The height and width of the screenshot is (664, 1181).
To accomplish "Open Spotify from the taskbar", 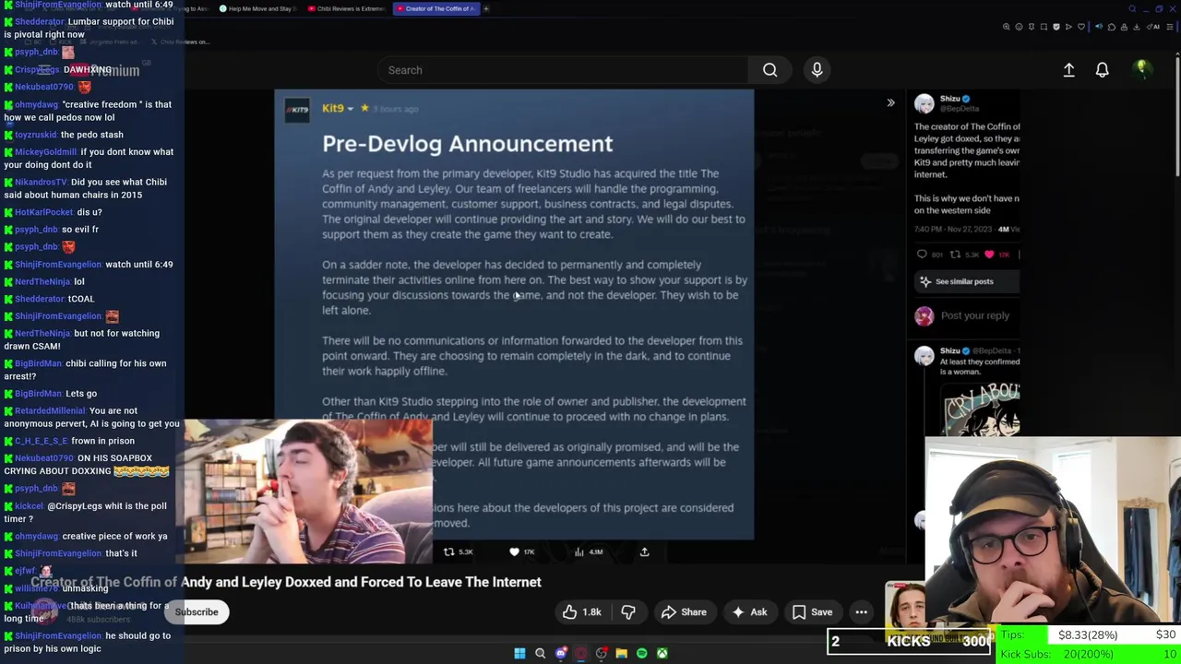I will (641, 653).
